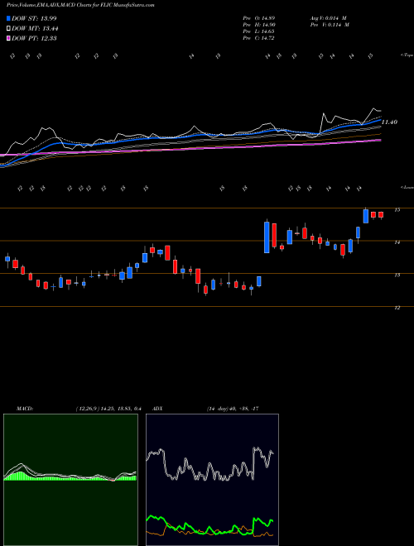414x546 pixels.
Task: Click the 'ADX' panel heading
Action: pos(157,409)
